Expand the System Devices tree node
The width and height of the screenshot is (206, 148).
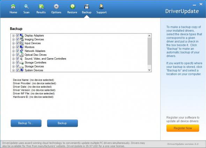click(13, 70)
